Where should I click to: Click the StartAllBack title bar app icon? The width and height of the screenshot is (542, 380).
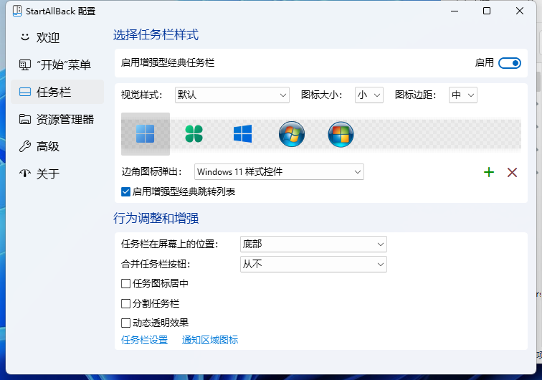17,11
